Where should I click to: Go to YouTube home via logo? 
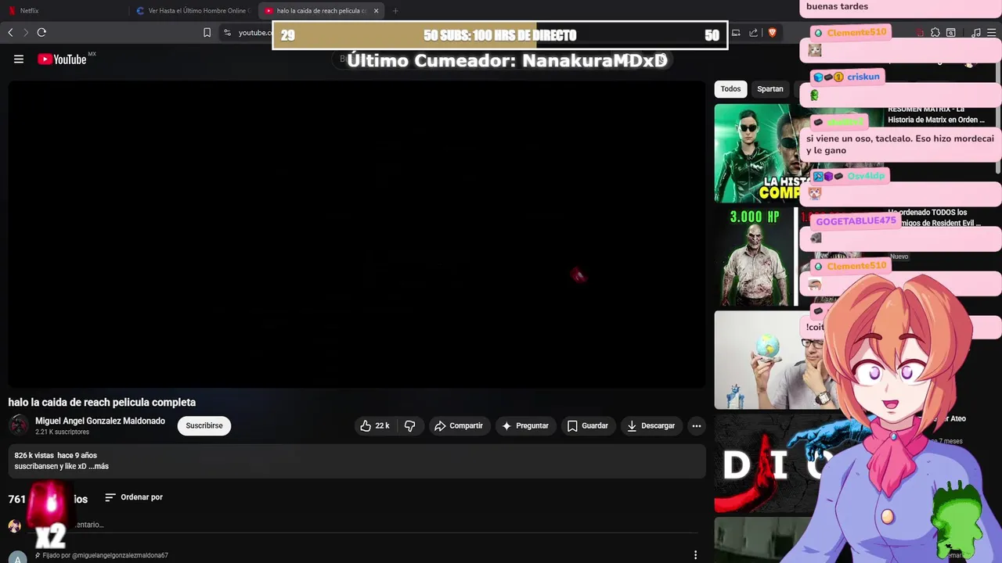pos(62,59)
